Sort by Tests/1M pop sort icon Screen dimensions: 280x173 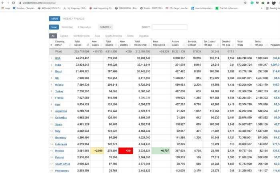pos(267,45)
